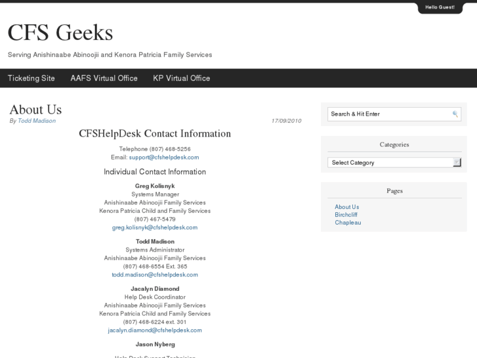
Task: Click the Hello Guest! badge
Action: tap(440, 7)
